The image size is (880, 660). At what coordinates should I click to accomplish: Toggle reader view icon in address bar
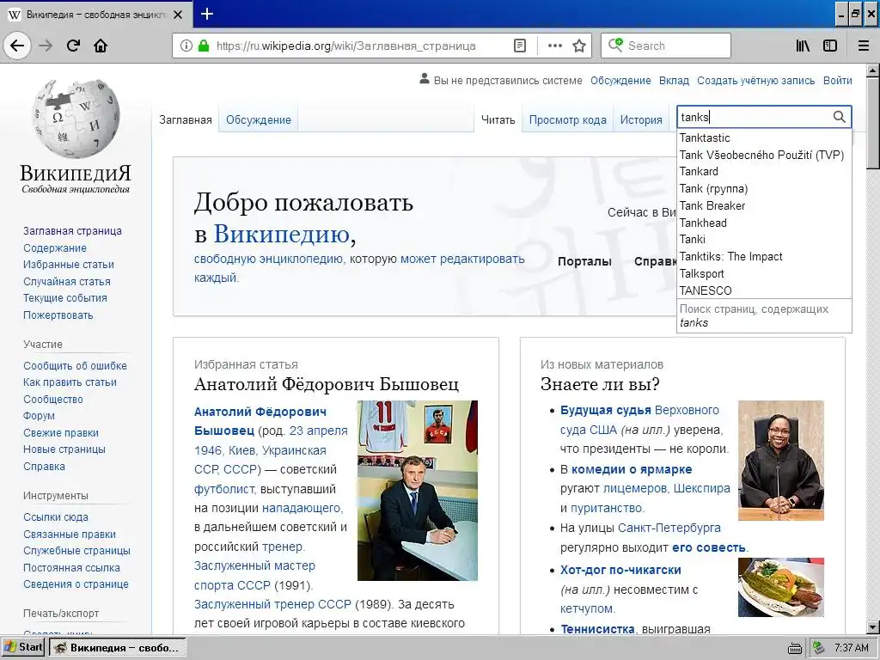[520, 46]
